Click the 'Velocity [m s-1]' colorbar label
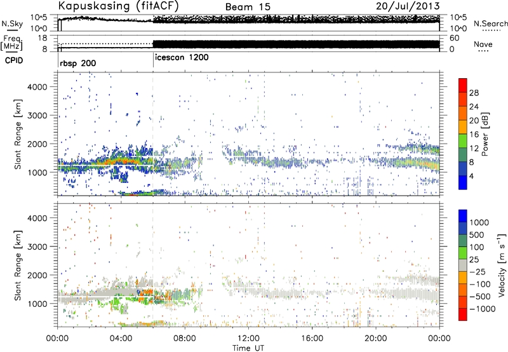This screenshot has height=352, width=508. pos(502,265)
